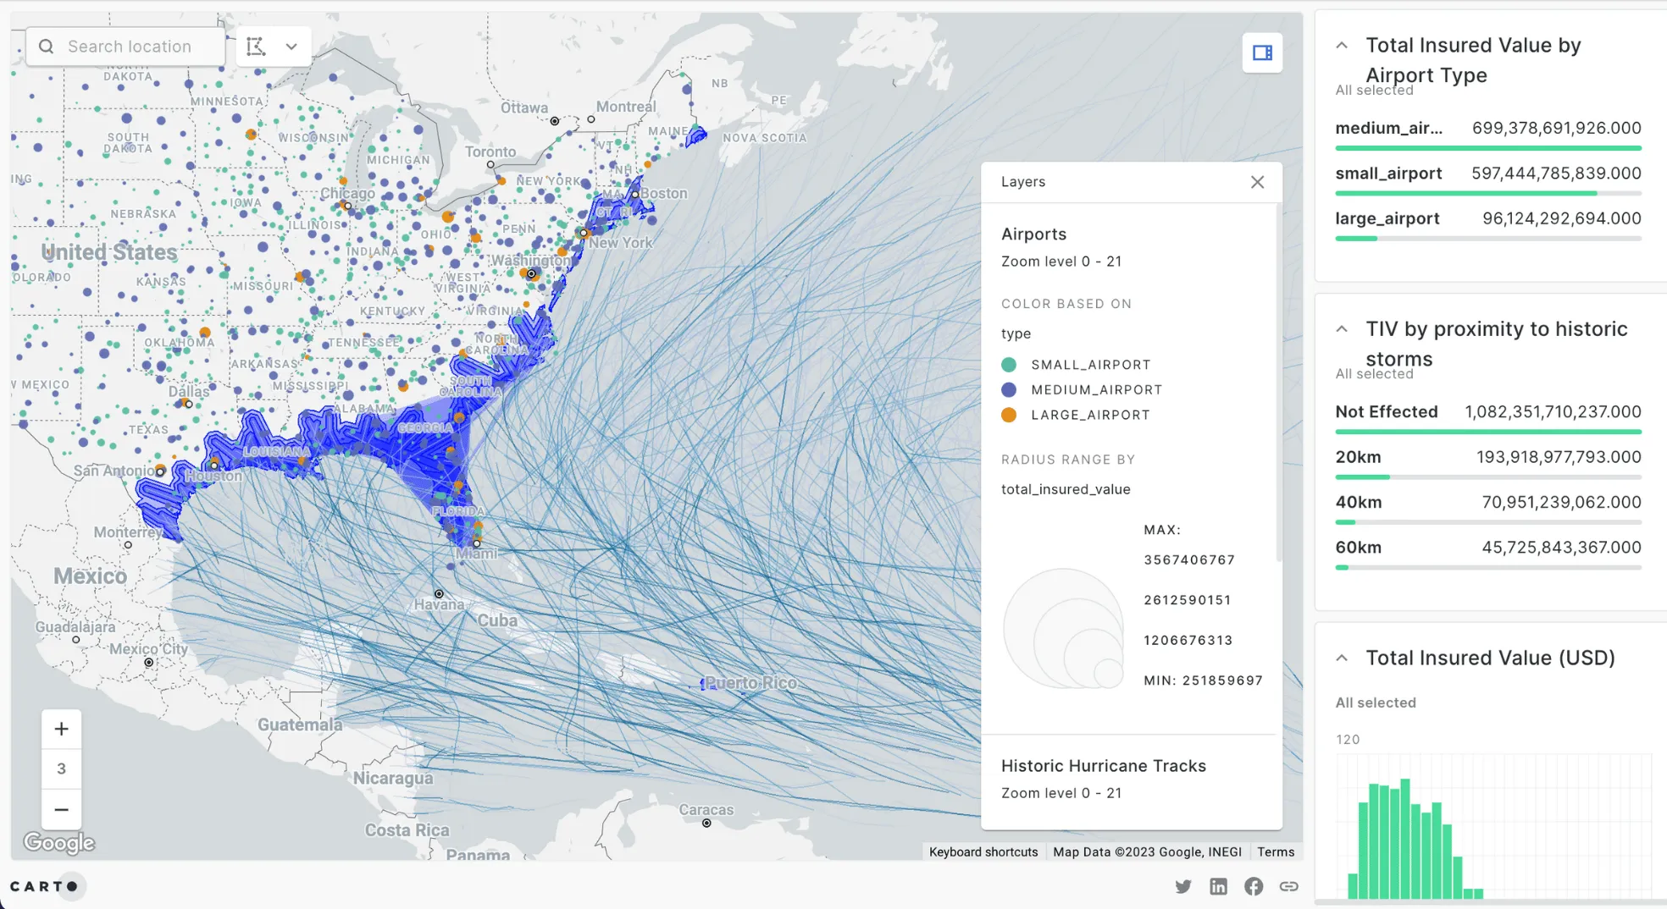Click the map zoom out minus button
The image size is (1667, 909).
(x=61, y=809)
